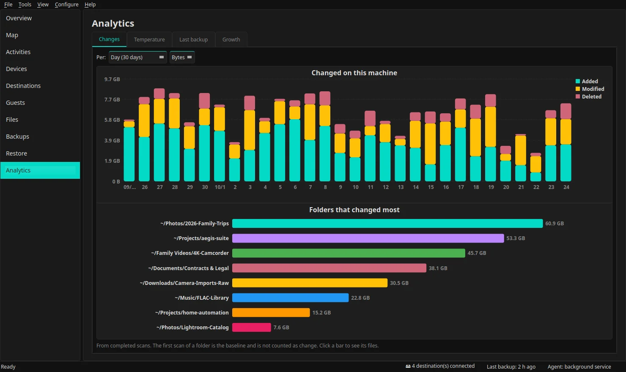Click the ~/Projects/aegis-suite purple bar
The height and width of the screenshot is (372, 626).
[x=368, y=238]
